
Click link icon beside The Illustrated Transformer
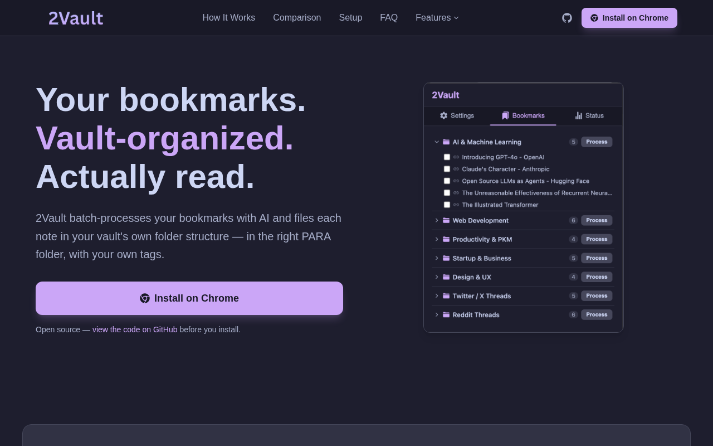point(456,205)
